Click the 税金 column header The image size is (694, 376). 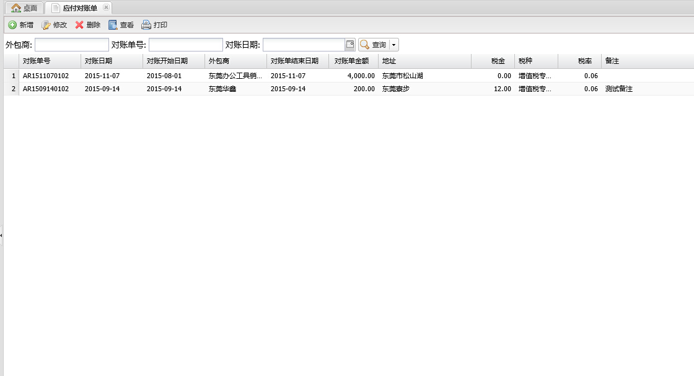pos(493,61)
